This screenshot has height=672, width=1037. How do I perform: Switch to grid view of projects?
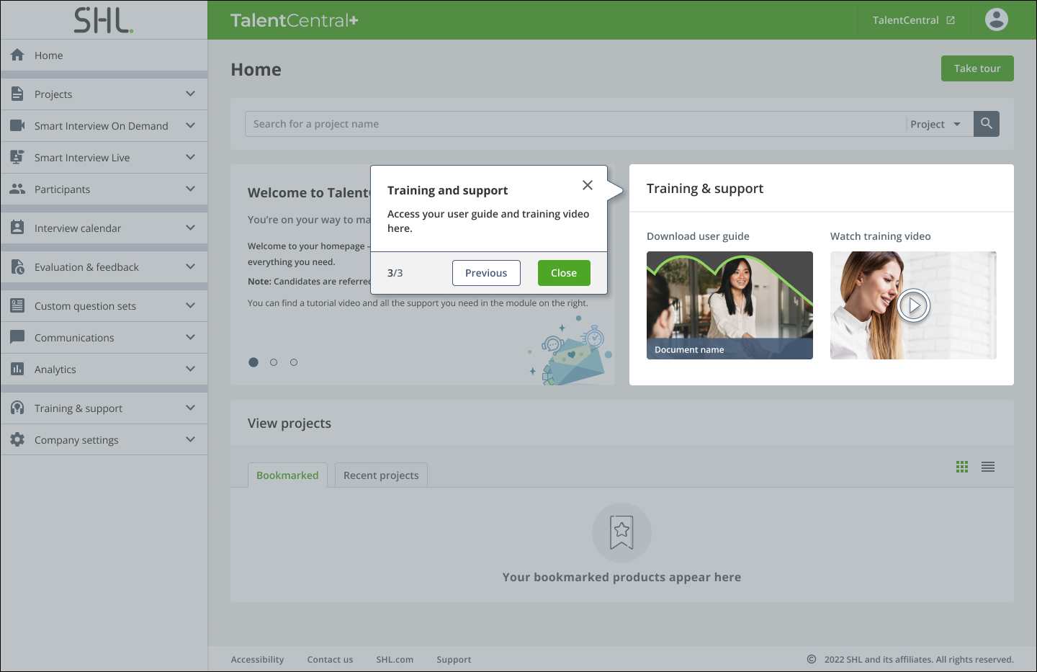point(962,467)
